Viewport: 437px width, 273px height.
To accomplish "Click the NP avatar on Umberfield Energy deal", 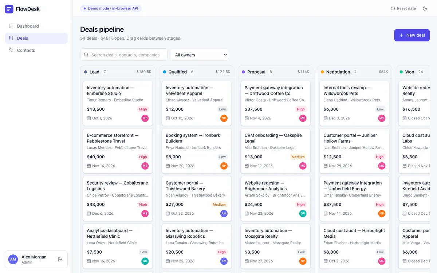I will (382, 214).
